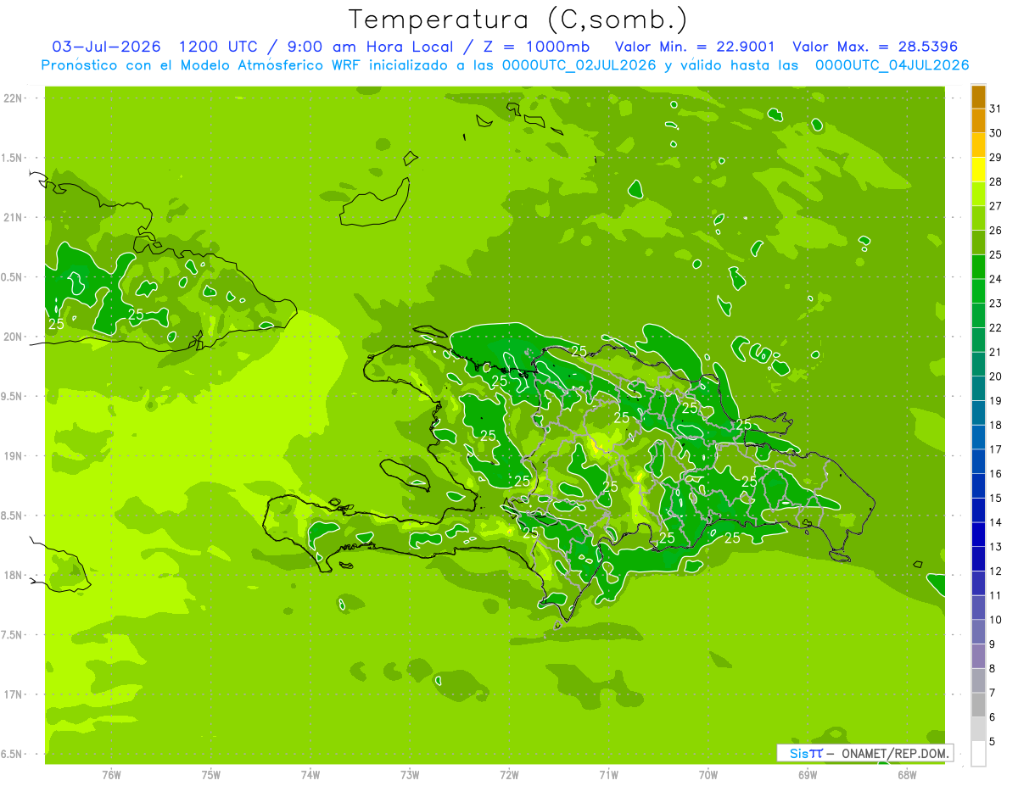Pick the green swatch between 24 and 25
This screenshot has height=786, width=1018.
(x=978, y=266)
